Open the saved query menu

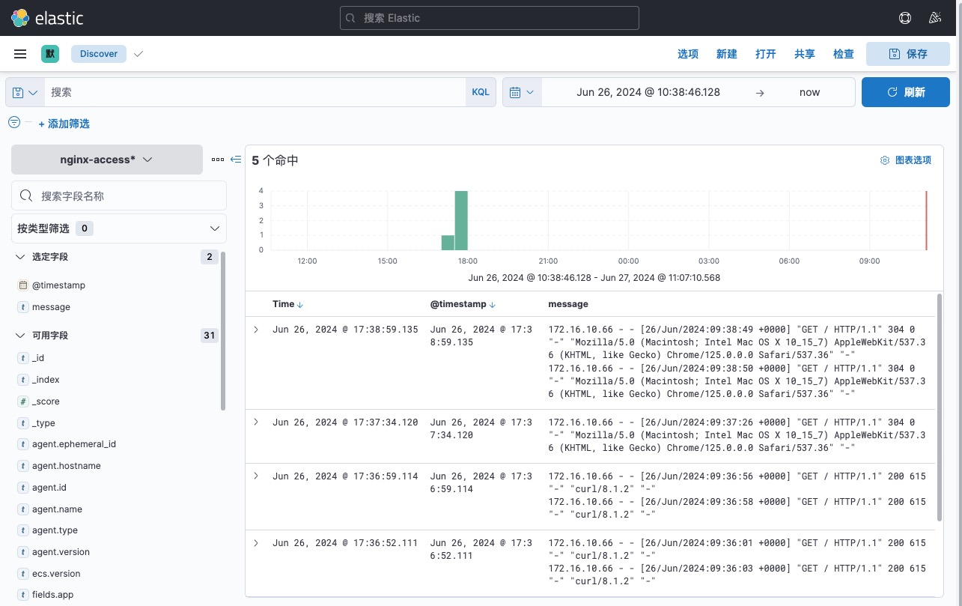point(25,92)
